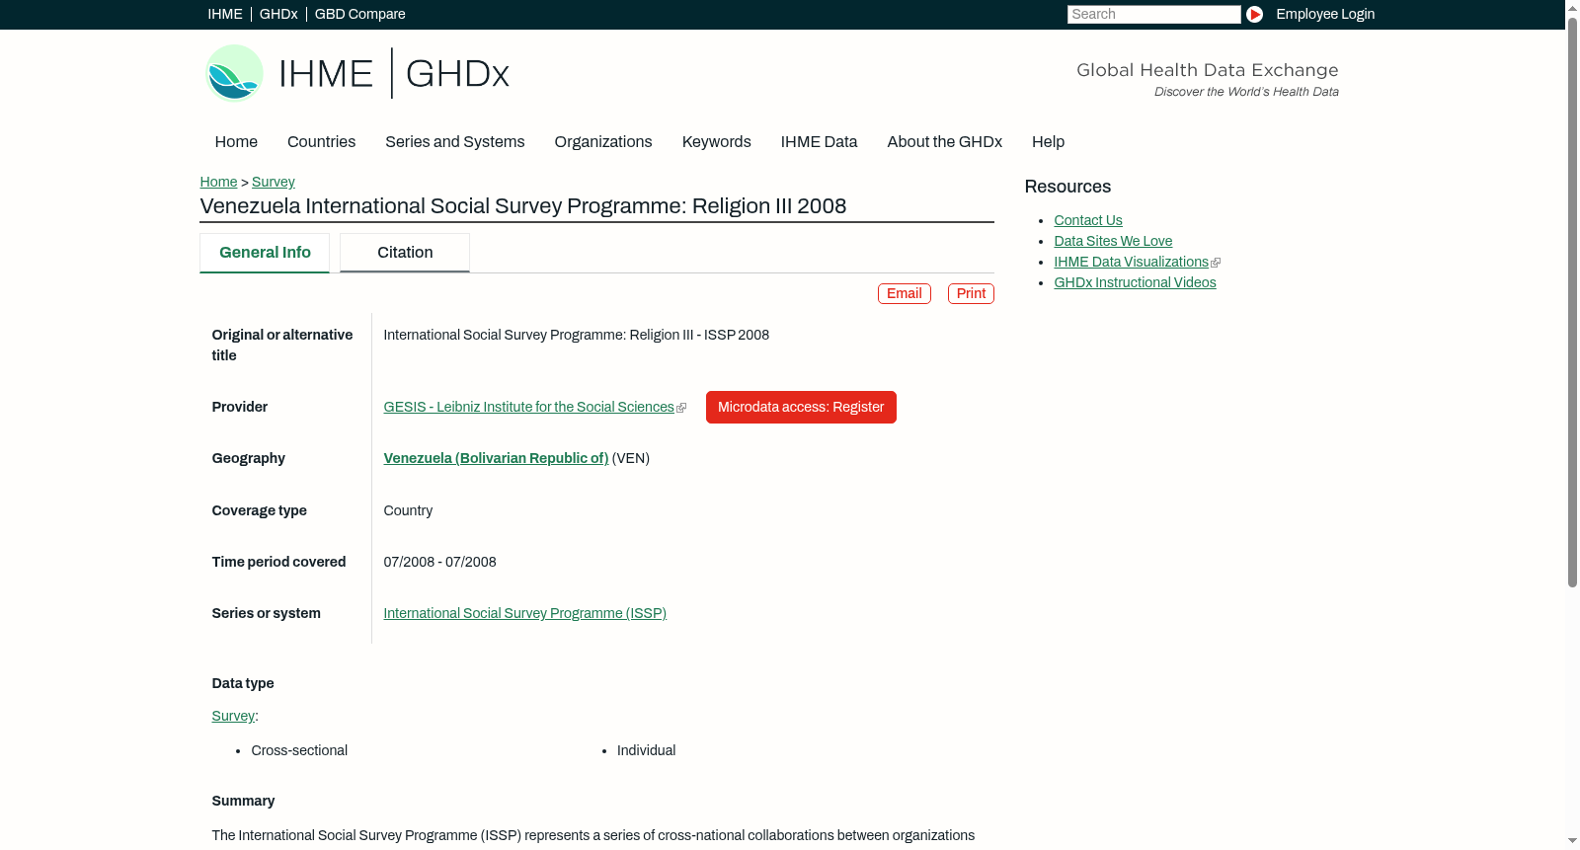This screenshot has width=1580, height=850.
Task: Open the Countries menu item
Action: [x=321, y=142]
